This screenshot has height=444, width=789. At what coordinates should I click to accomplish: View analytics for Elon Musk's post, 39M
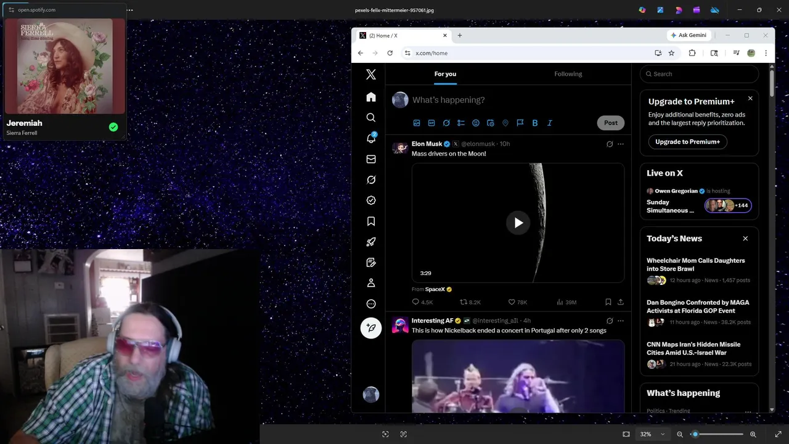[566, 302]
